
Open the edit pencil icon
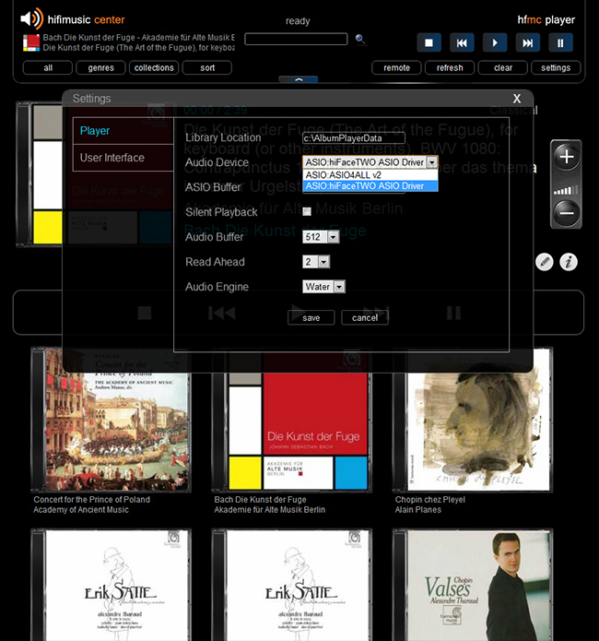coord(545,262)
